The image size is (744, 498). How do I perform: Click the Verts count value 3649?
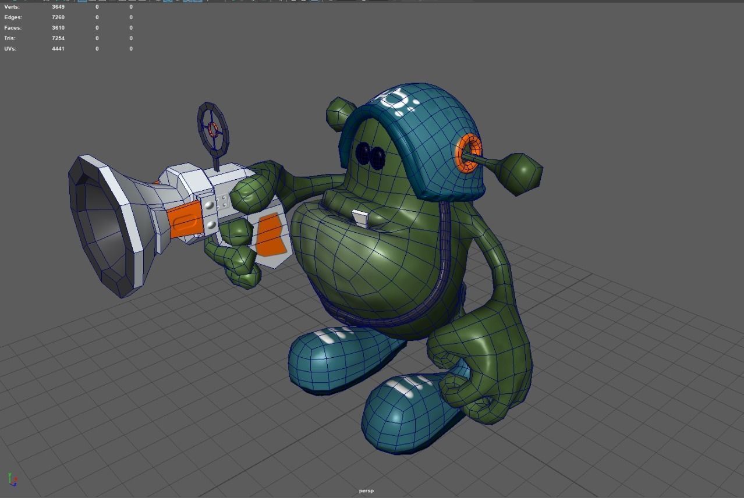pyautogui.click(x=58, y=7)
